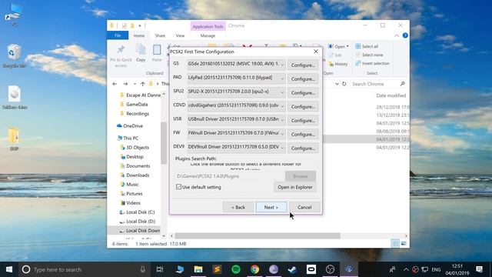
Task: Open the USB plugin dropdown
Action: point(236,119)
